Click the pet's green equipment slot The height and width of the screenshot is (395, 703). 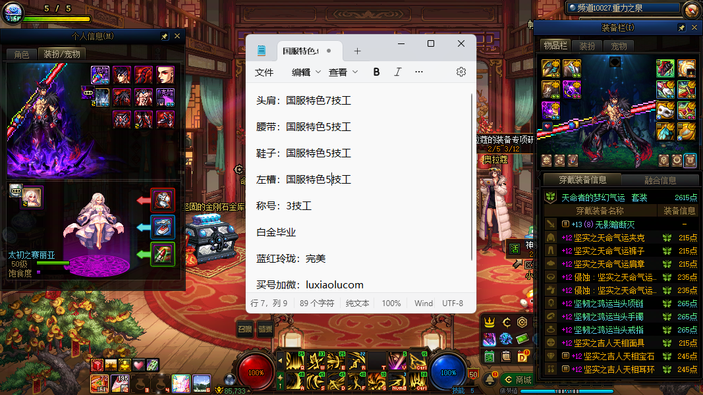coord(162,254)
